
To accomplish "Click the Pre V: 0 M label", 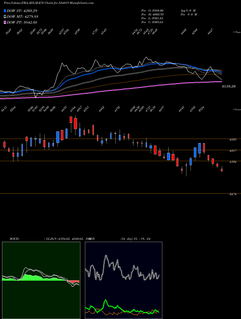I will (x=188, y=14).
